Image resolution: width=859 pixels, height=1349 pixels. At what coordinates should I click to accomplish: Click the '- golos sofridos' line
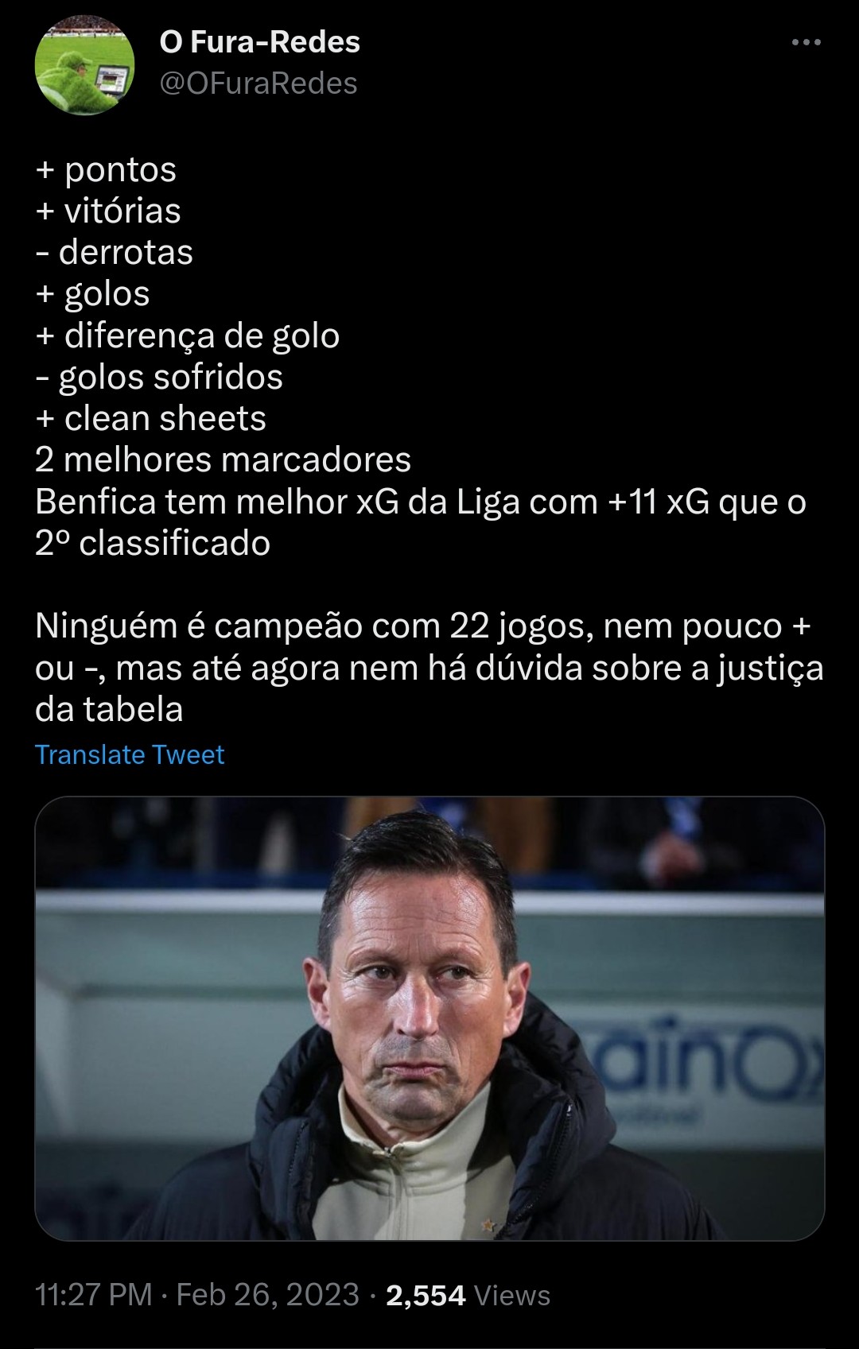coord(159,378)
